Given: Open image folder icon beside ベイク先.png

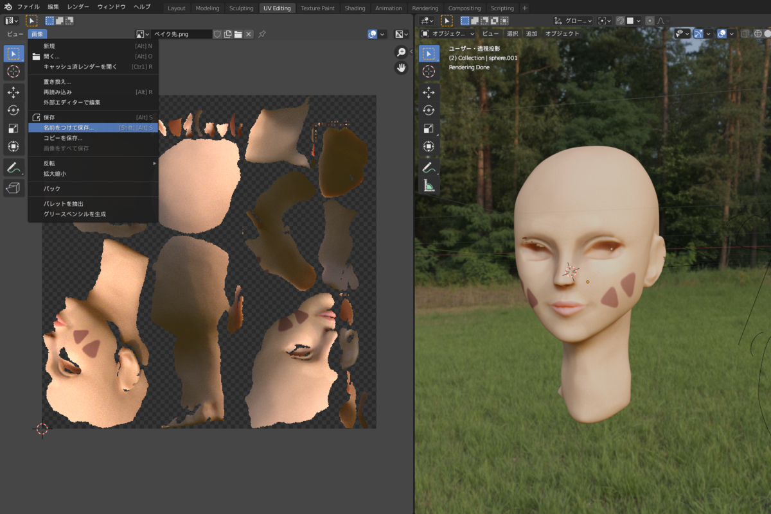Looking at the screenshot, I should coord(238,34).
